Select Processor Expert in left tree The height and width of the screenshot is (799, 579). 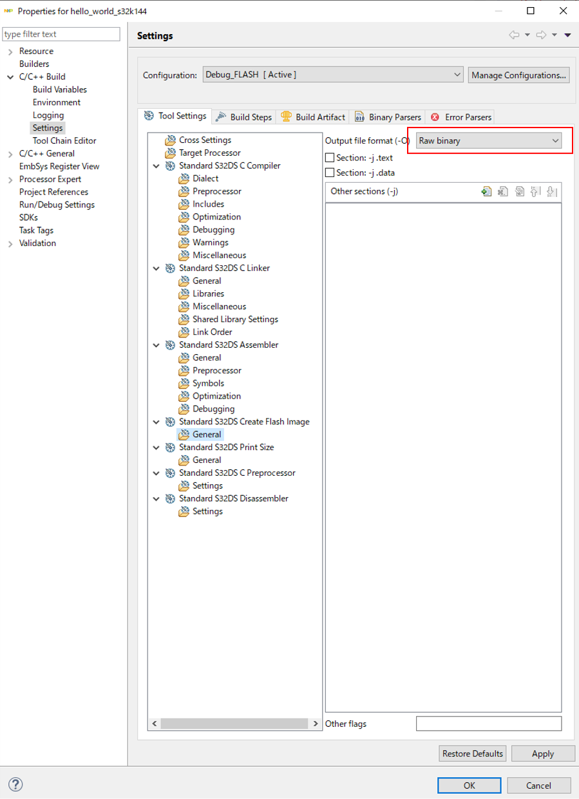click(50, 179)
